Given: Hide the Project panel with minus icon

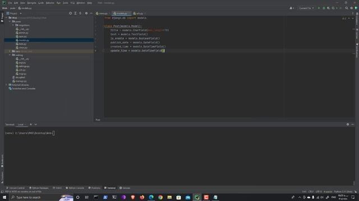Looking at the screenshot, I should click(91, 13).
